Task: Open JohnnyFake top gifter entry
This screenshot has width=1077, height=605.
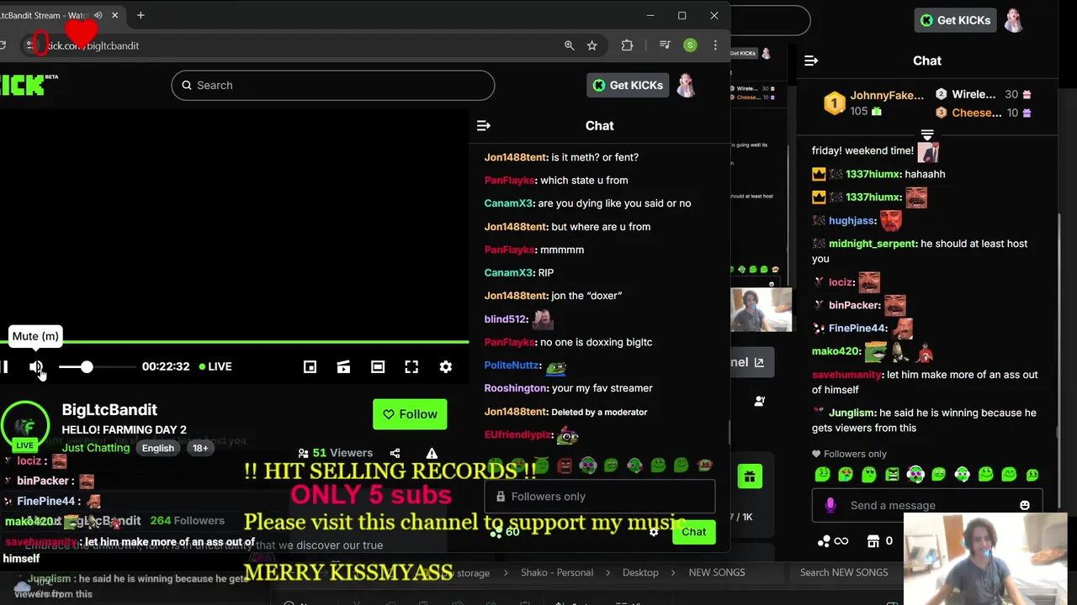Action: (x=873, y=103)
